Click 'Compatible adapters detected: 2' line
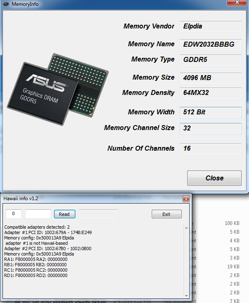This screenshot has width=249, height=303. (37, 227)
